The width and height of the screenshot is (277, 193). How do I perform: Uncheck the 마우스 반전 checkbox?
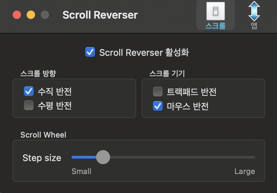click(x=158, y=106)
